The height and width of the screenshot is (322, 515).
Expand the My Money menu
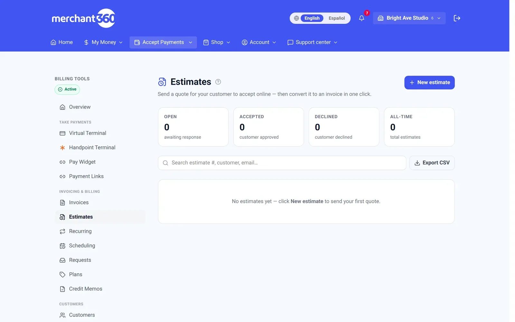[103, 43]
